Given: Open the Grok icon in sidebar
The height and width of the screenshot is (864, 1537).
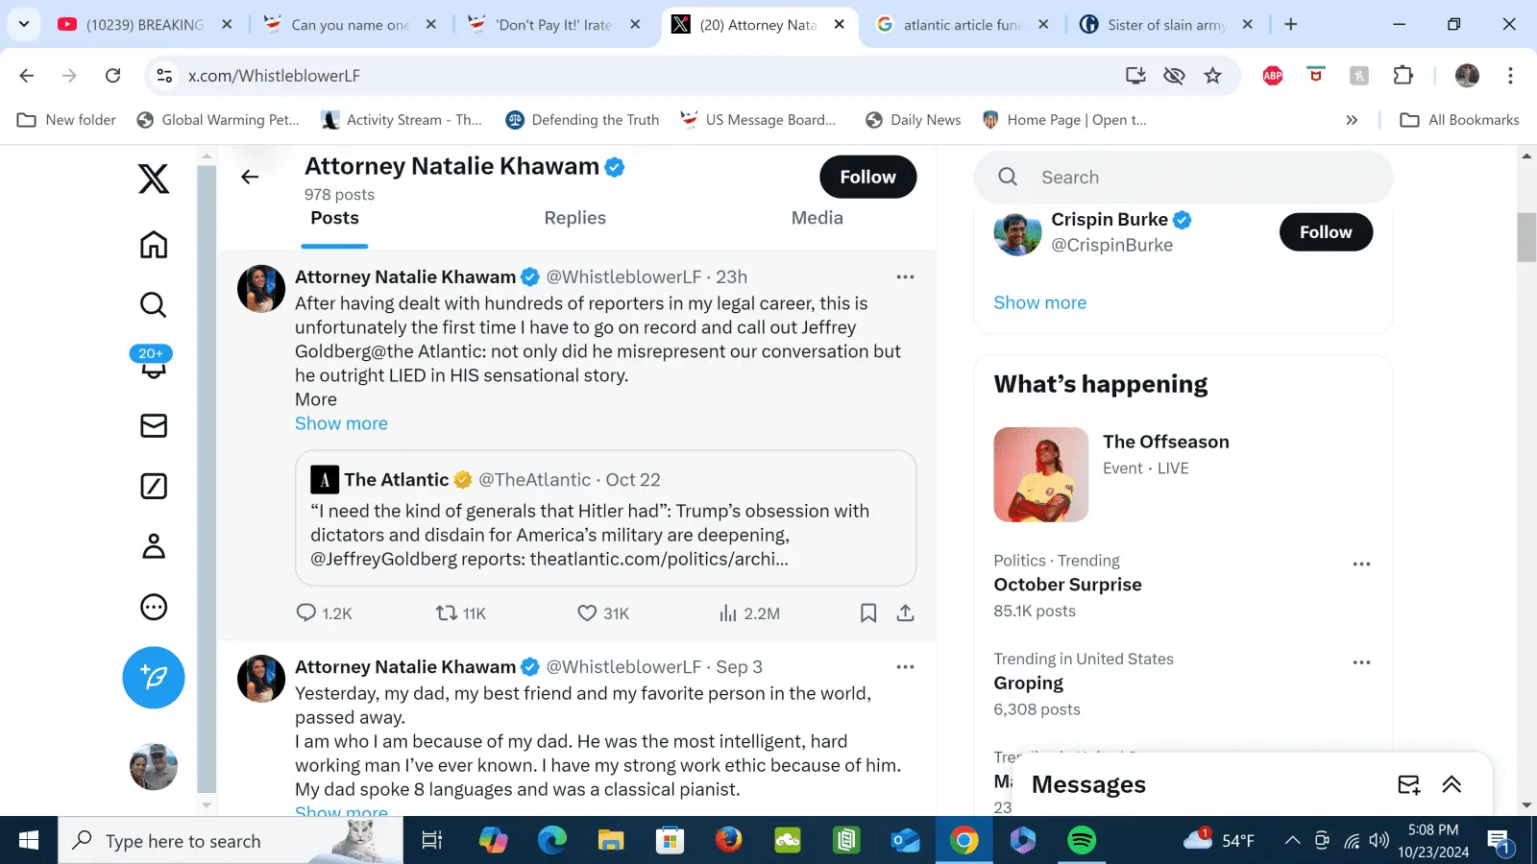Looking at the screenshot, I should point(154,487).
